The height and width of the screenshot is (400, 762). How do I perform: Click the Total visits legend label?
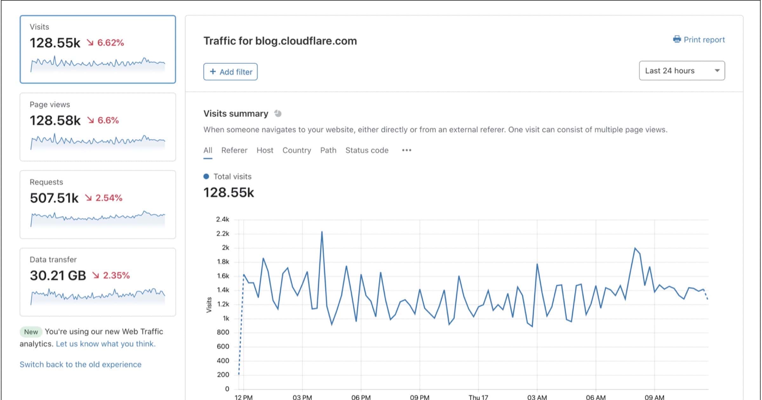232,177
